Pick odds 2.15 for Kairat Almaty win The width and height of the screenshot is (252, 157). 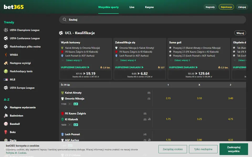168,98
